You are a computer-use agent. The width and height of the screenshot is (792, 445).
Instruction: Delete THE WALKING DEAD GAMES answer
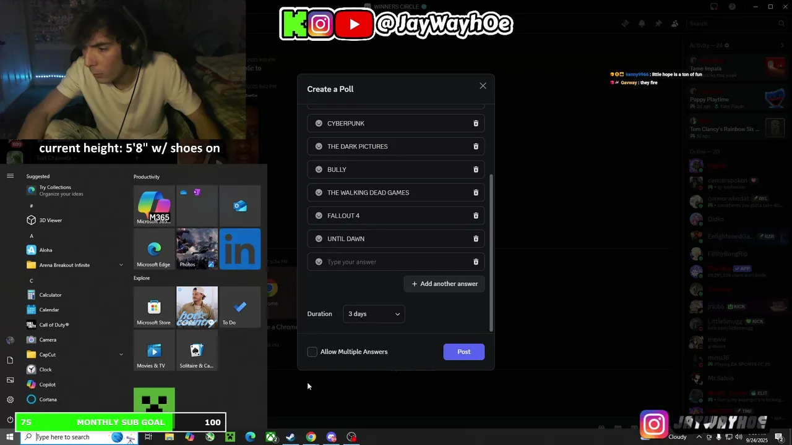click(x=476, y=193)
